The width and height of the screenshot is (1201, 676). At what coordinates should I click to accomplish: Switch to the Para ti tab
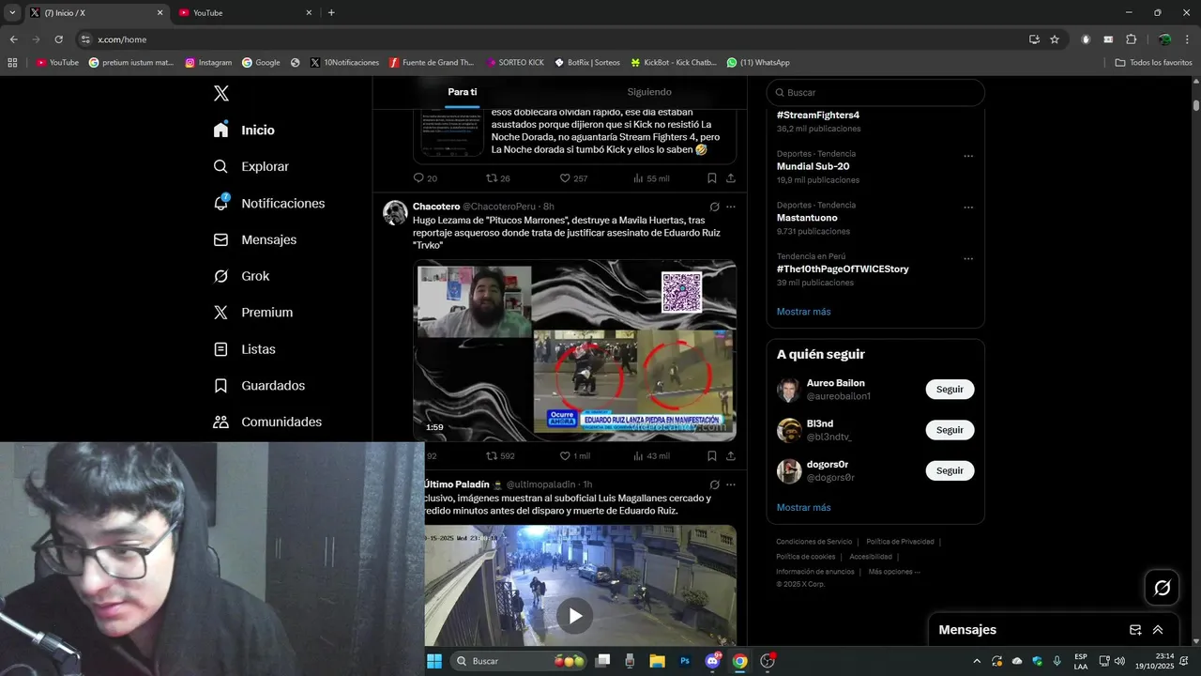(x=462, y=92)
